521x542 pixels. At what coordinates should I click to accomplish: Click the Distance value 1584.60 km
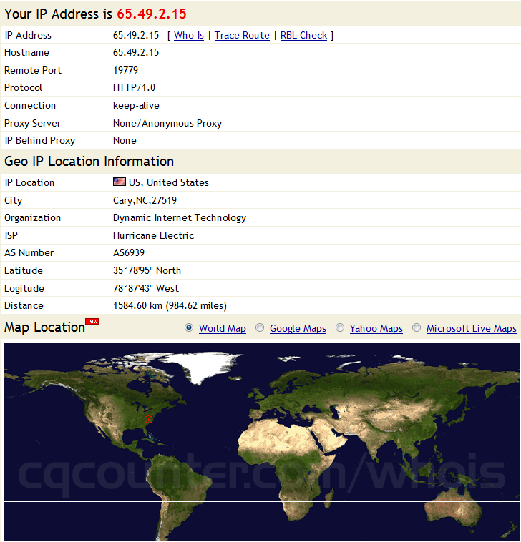[170, 305]
